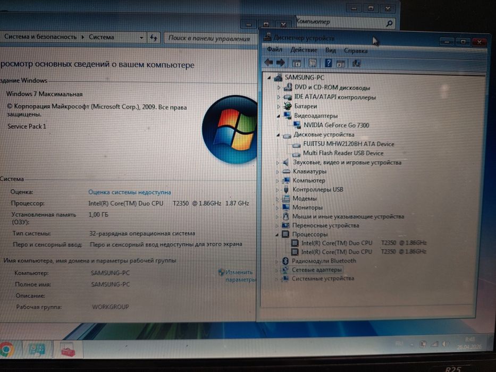Select the FUJITSU MHW2120BH ATA Device
Image resolution: width=496 pixels, height=372 pixels.
pos(348,144)
